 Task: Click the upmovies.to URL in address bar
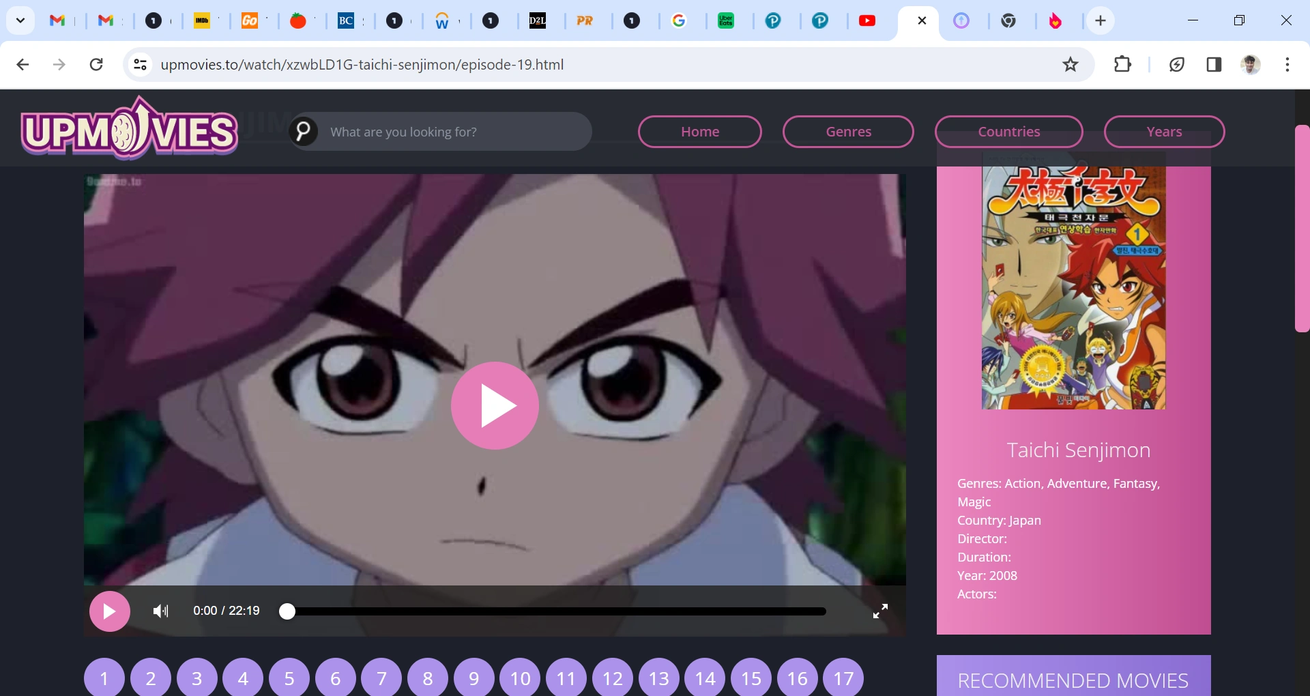362,65
